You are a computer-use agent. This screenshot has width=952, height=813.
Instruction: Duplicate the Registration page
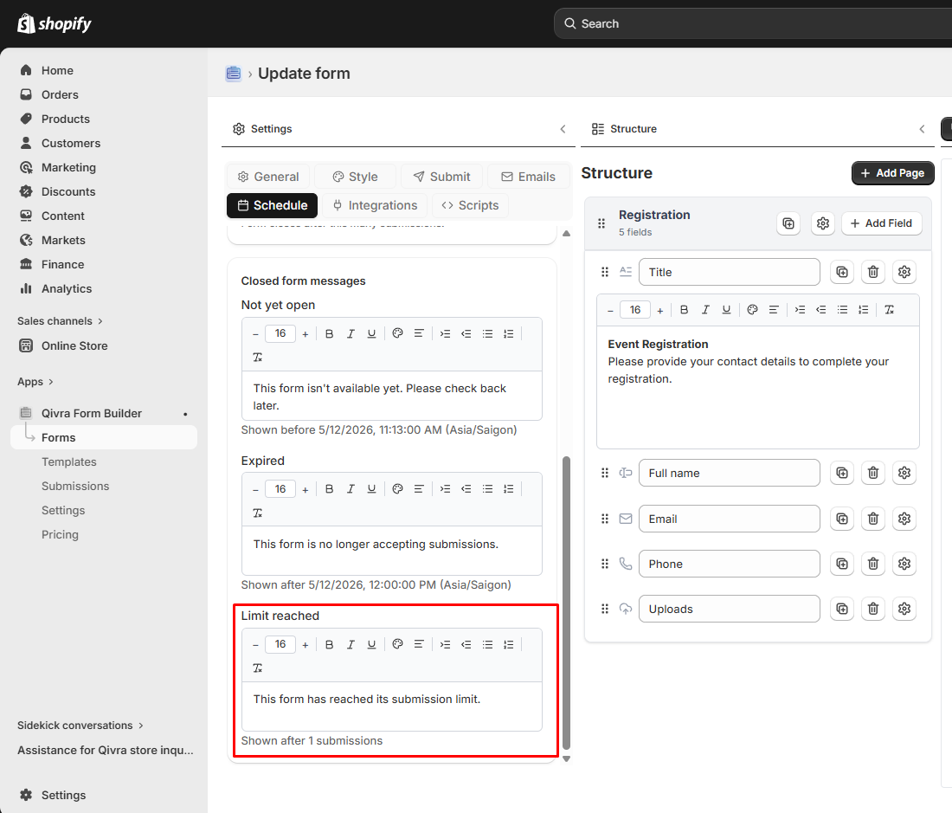(x=788, y=223)
